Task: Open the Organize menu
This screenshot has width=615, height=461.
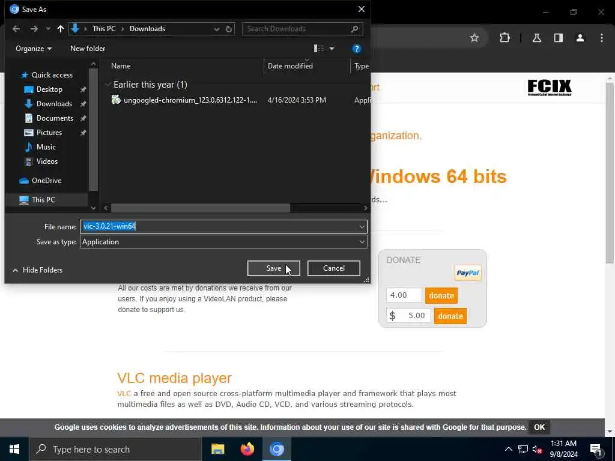Action: click(x=34, y=49)
